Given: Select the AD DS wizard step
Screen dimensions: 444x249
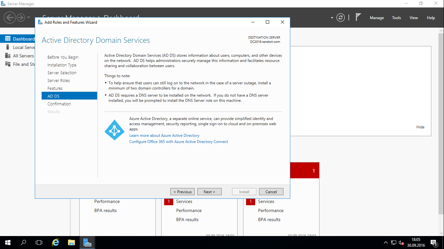Looking at the screenshot, I should point(69,96).
